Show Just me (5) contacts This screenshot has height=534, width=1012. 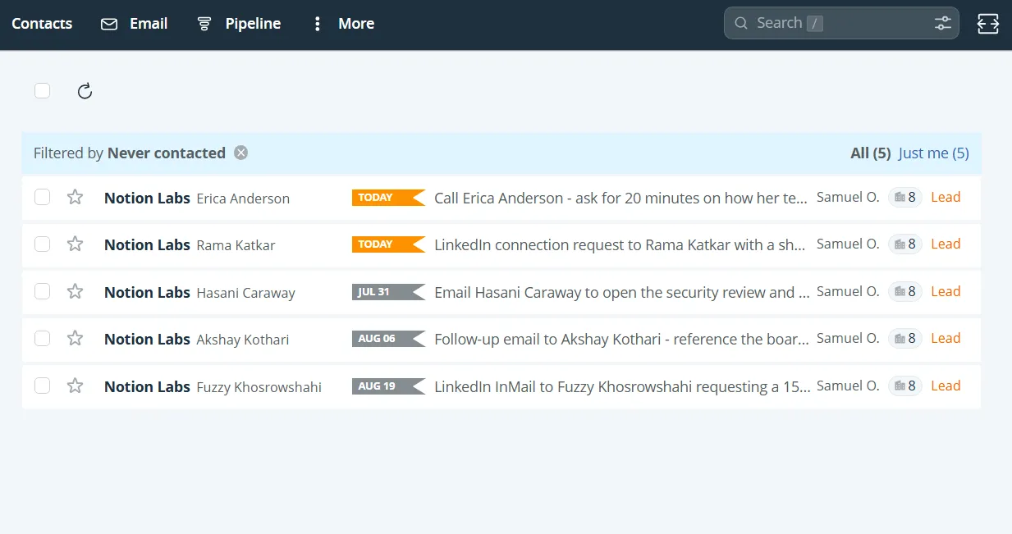pyautogui.click(x=934, y=153)
